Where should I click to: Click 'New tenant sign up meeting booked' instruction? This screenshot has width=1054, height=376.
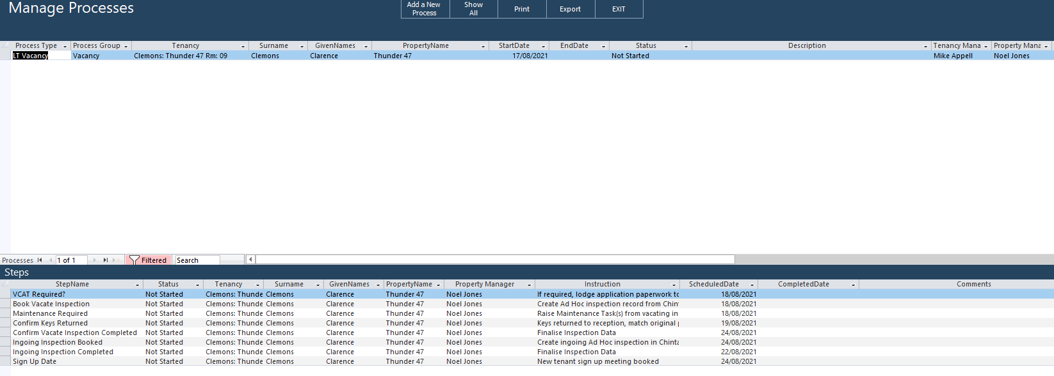(607, 361)
